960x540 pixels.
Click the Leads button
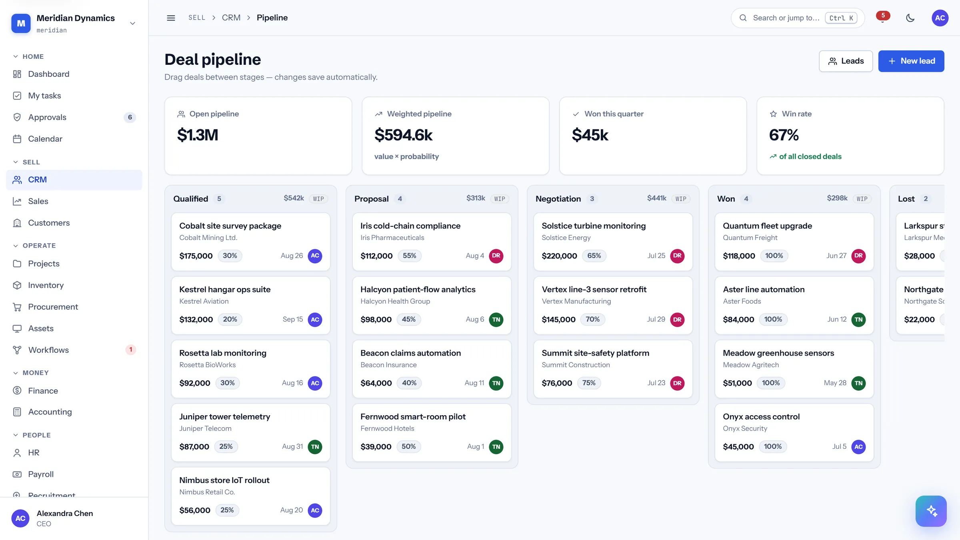pos(846,61)
